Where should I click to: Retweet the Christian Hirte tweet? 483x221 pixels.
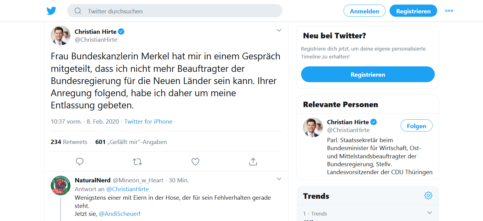137,162
